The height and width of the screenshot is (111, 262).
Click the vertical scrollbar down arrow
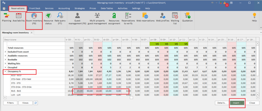[x=257, y=95]
